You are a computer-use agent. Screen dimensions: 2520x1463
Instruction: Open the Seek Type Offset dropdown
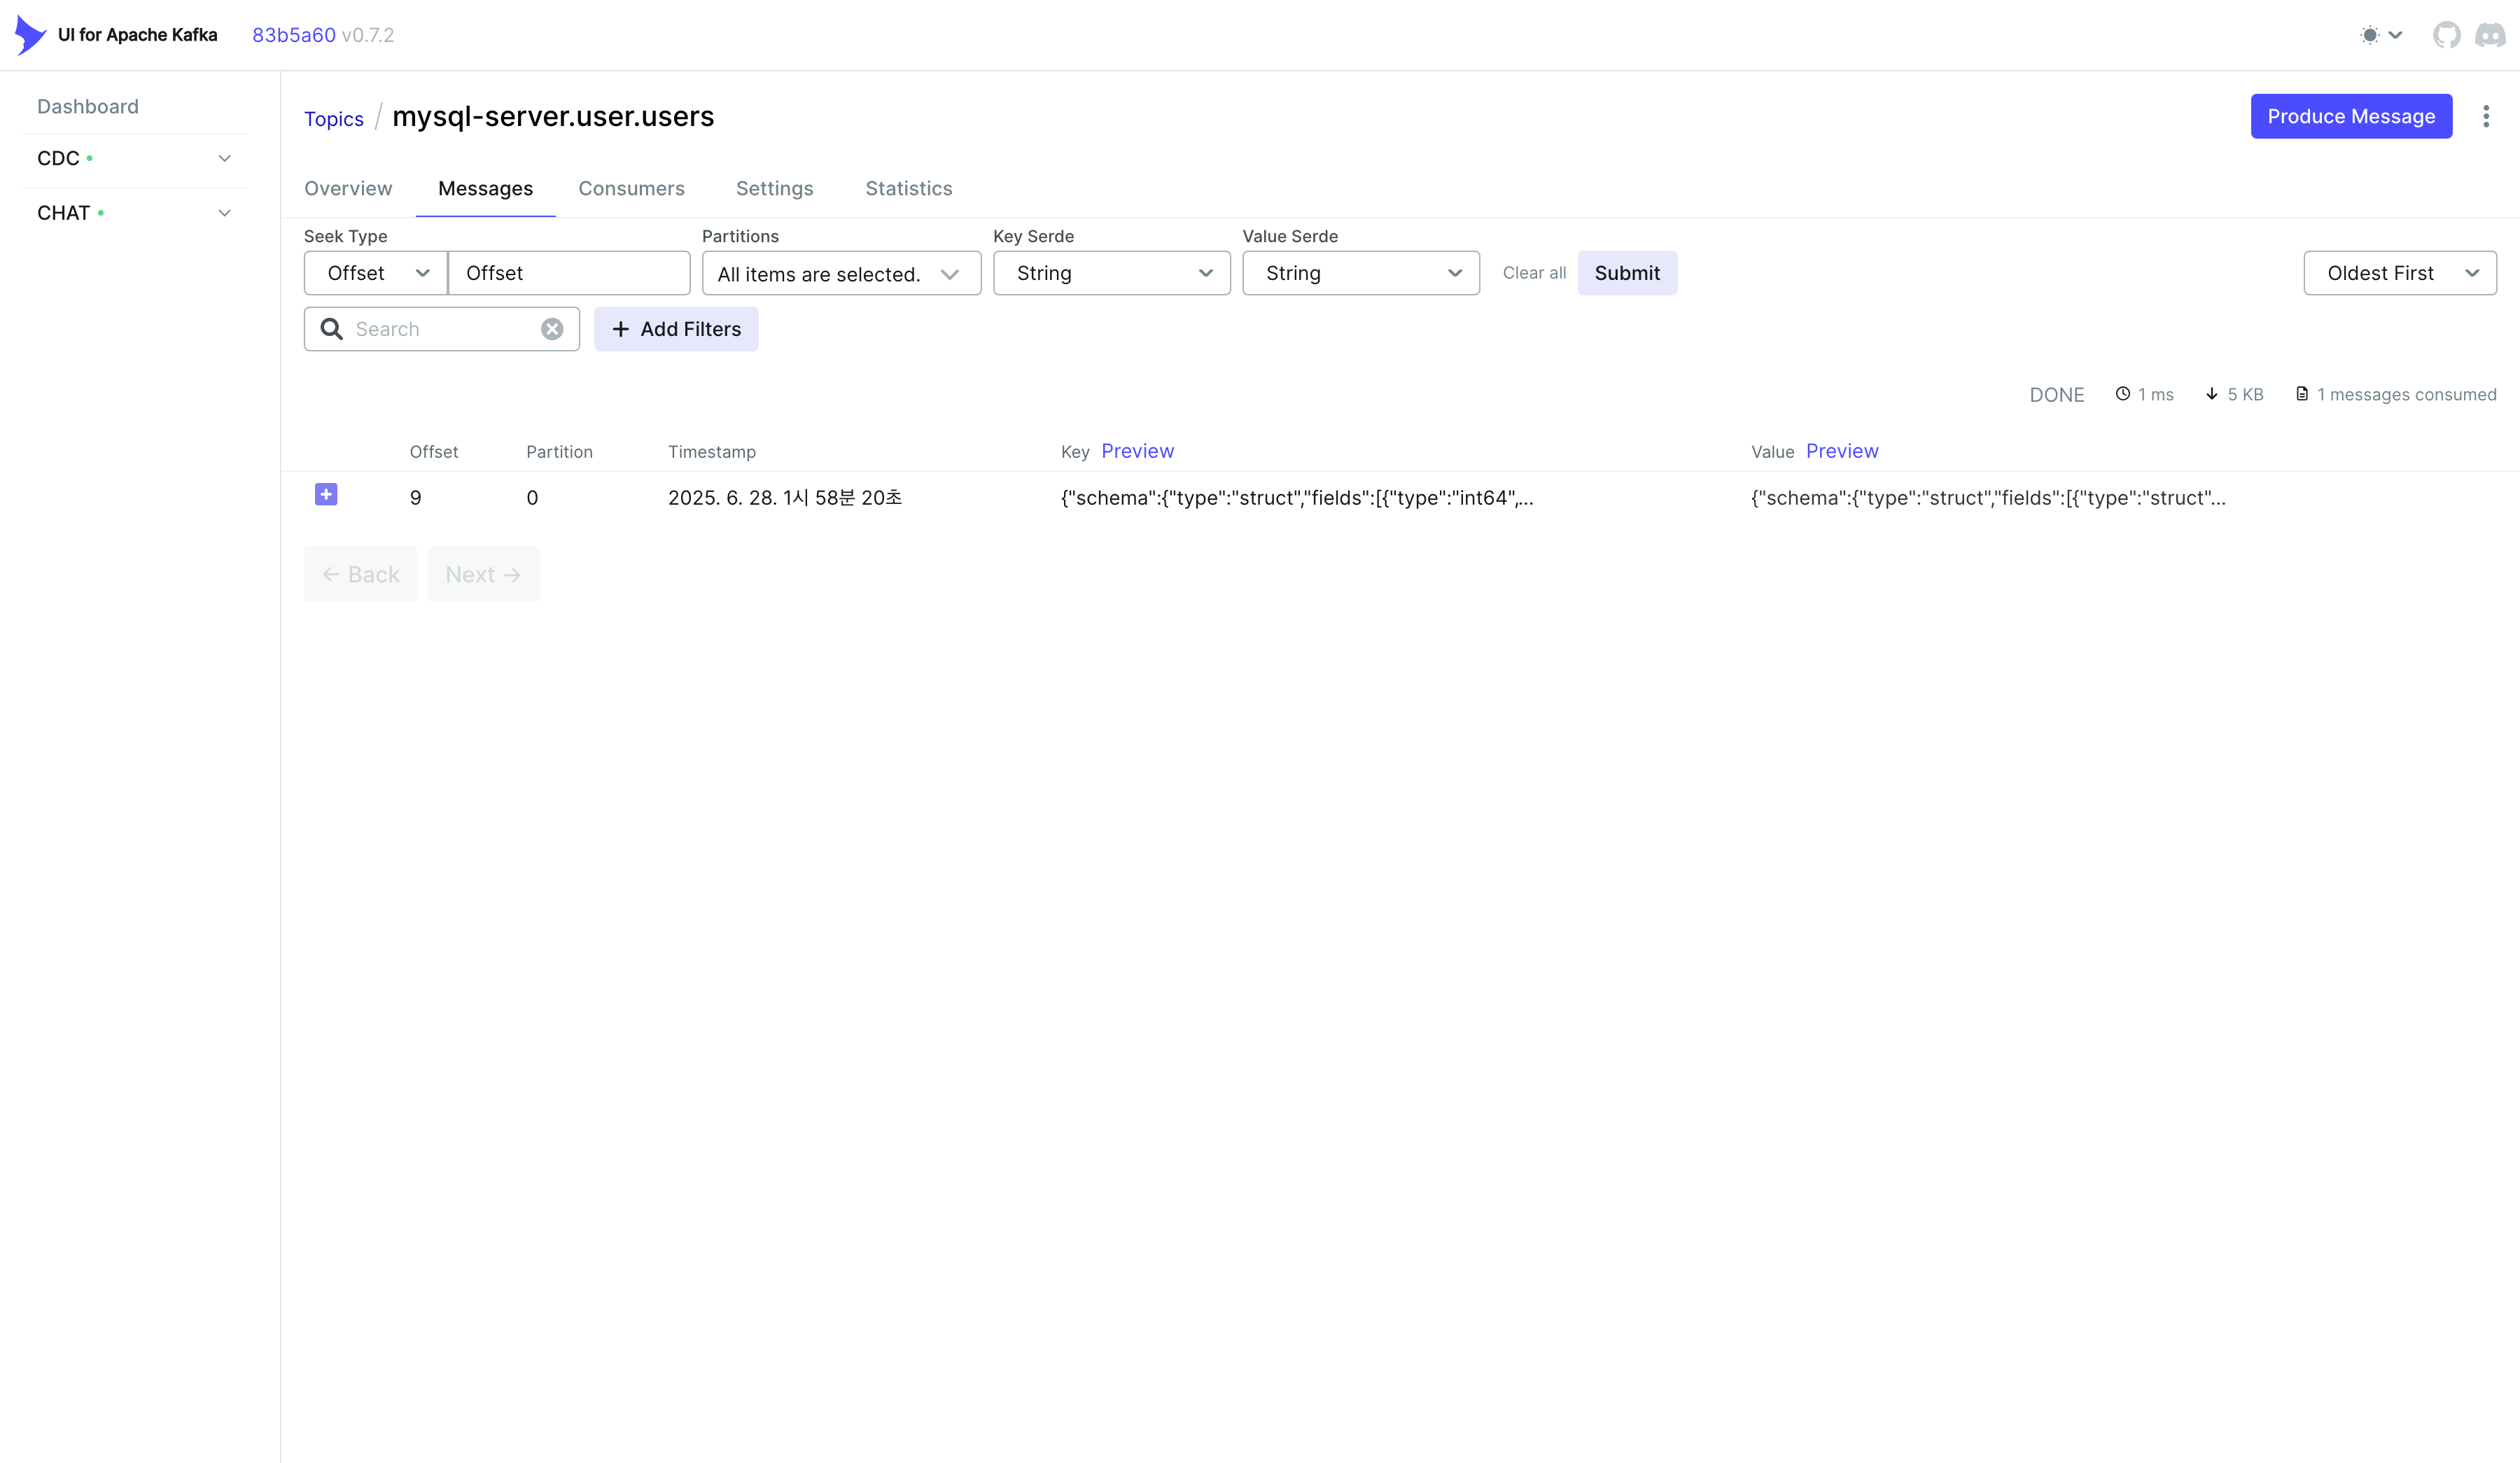pos(376,273)
